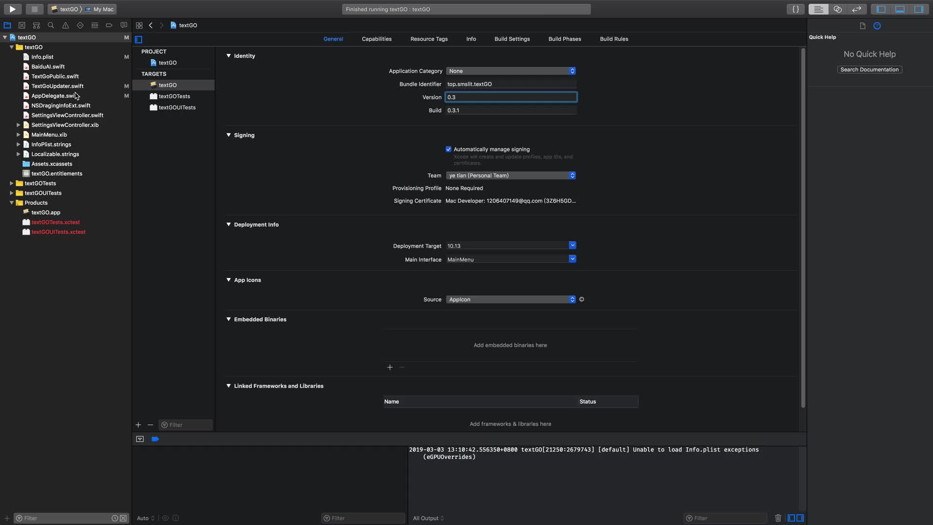Click the destination 'My Mac' selector
Image resolution: width=933 pixels, height=525 pixels.
(99, 9)
